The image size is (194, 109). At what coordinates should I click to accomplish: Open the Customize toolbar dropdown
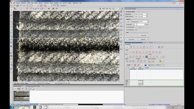coord(63,5)
